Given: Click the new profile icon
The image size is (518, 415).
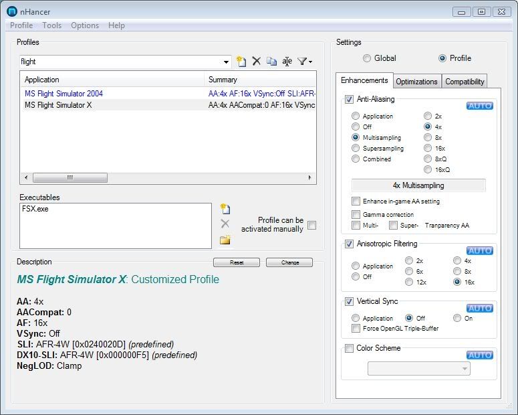Looking at the screenshot, I should (241, 62).
